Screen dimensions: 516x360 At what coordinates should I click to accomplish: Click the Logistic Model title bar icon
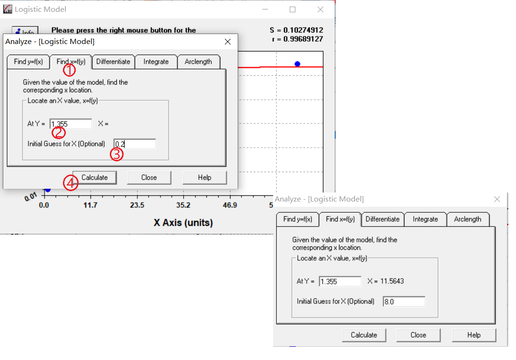pyautogui.click(x=7, y=9)
